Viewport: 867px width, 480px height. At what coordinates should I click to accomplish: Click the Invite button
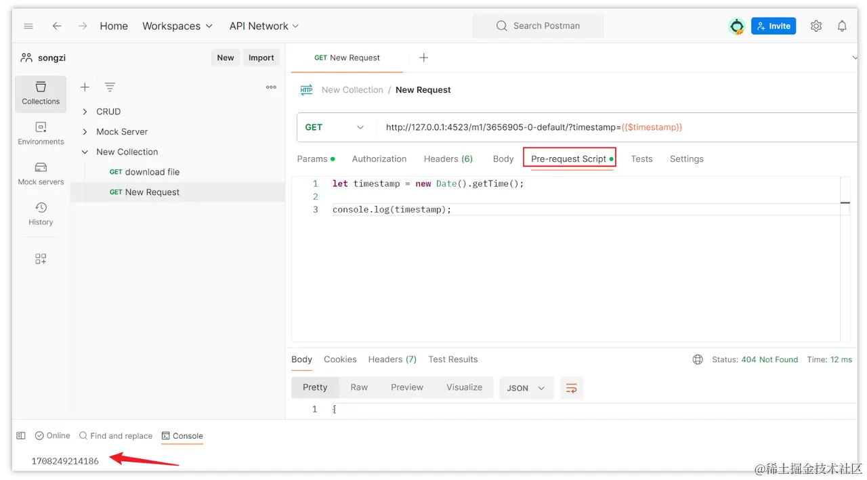point(774,26)
